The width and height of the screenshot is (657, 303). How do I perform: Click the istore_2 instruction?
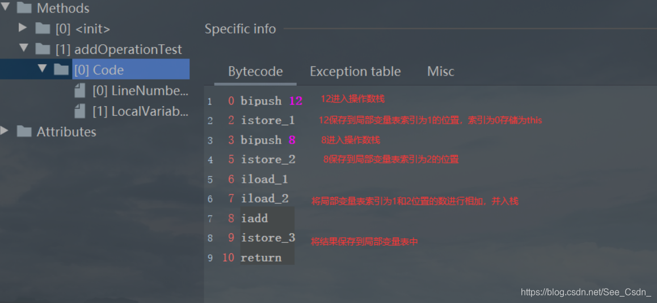pos(268,159)
